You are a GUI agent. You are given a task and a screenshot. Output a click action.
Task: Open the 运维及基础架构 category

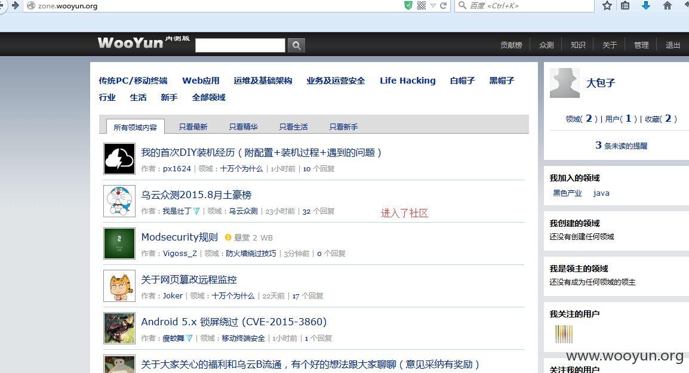(263, 81)
